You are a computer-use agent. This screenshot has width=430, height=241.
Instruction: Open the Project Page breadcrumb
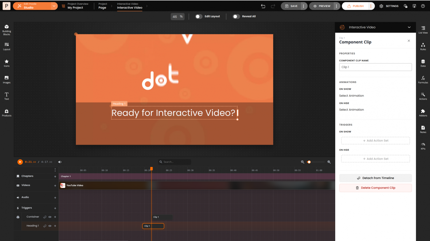point(103,6)
